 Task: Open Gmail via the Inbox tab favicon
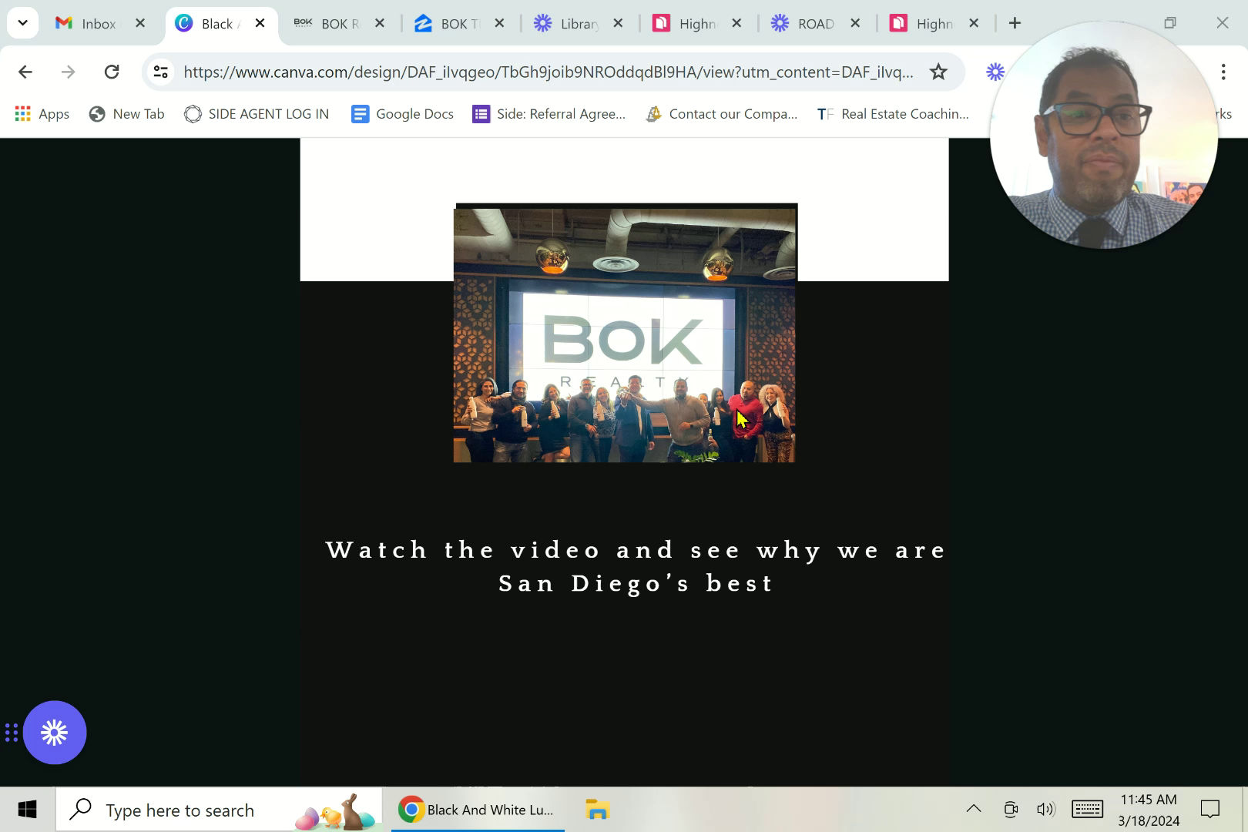pyautogui.click(x=62, y=23)
